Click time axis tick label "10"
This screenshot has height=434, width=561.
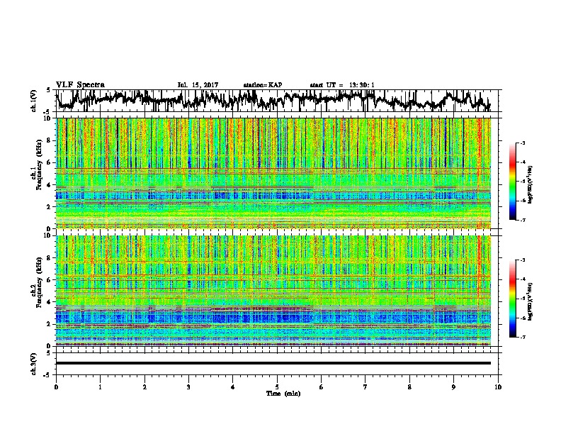tap(498, 387)
